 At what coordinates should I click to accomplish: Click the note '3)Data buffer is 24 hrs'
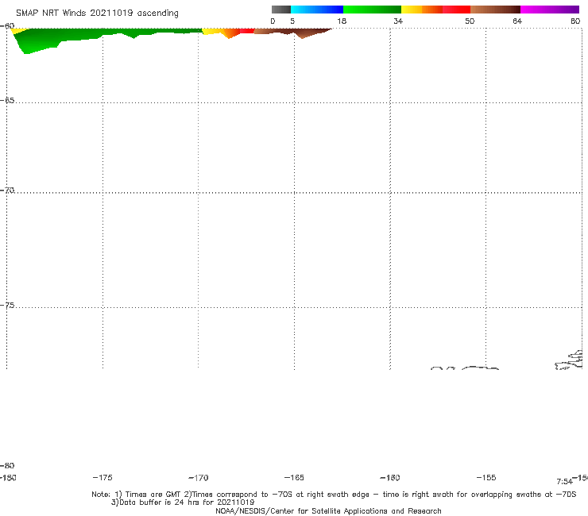point(183,503)
